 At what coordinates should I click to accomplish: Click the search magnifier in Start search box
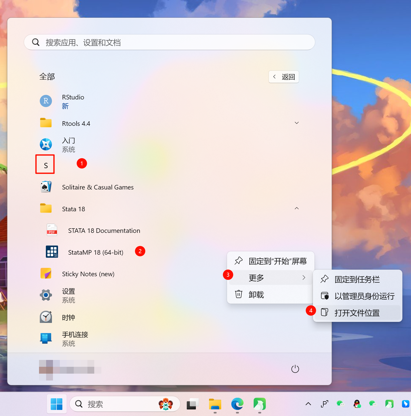tap(36, 42)
